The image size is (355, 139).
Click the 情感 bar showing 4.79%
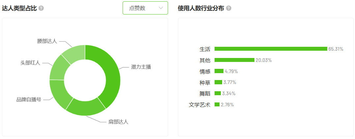click(219, 71)
